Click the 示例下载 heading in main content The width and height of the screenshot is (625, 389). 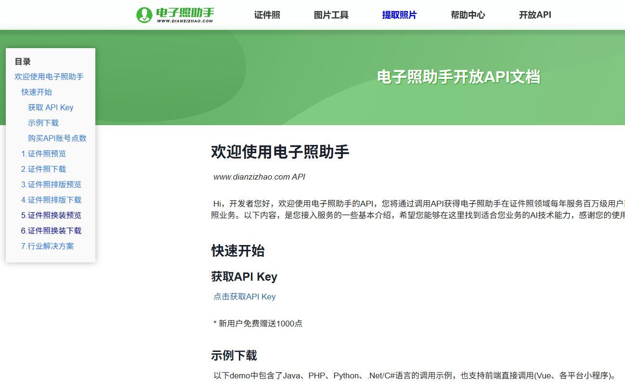tap(234, 356)
